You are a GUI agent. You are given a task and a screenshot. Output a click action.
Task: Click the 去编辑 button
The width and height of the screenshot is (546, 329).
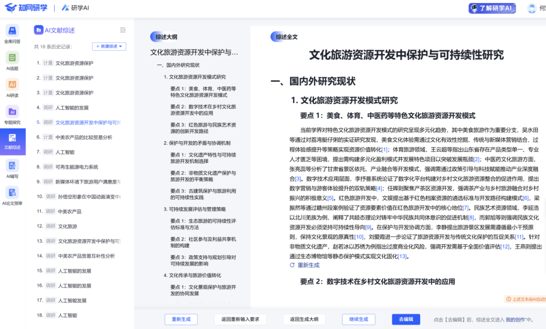coord(405,319)
